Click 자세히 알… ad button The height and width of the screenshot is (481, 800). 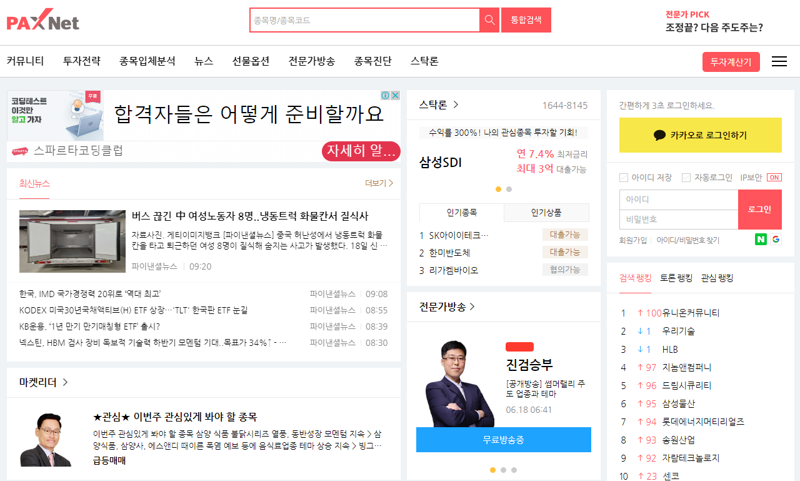(x=361, y=151)
